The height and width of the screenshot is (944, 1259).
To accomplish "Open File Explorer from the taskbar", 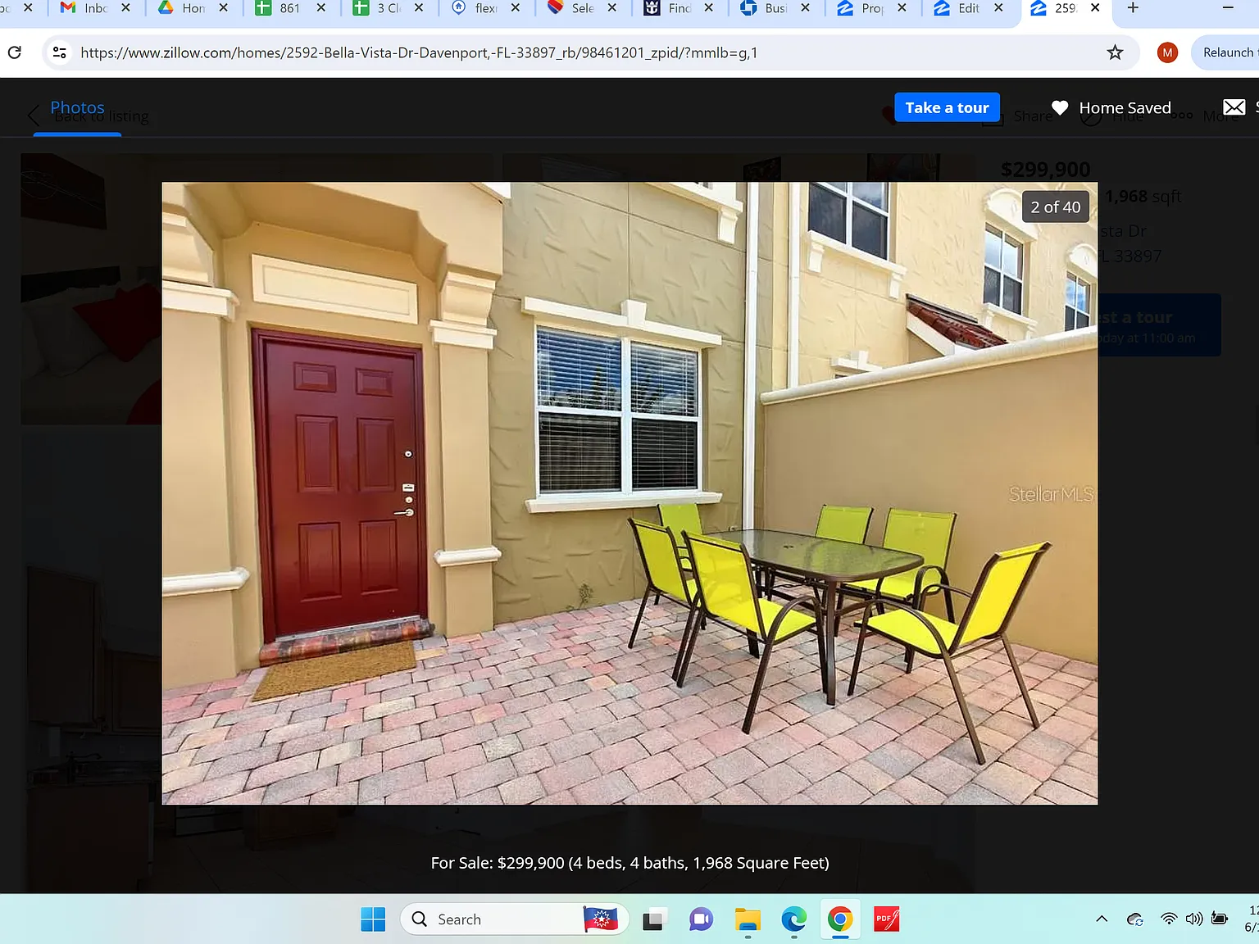I will (x=748, y=919).
